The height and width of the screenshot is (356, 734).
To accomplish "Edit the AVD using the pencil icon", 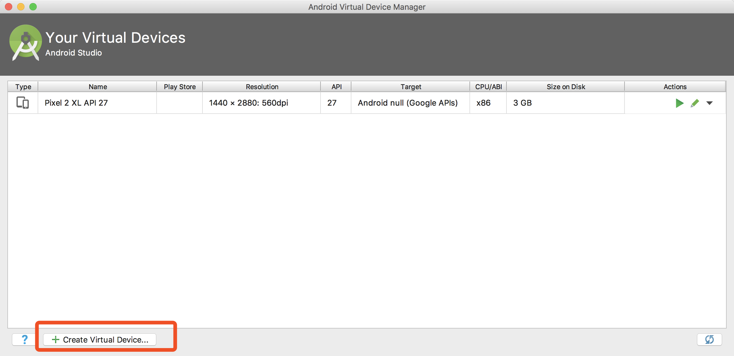I will [x=695, y=103].
